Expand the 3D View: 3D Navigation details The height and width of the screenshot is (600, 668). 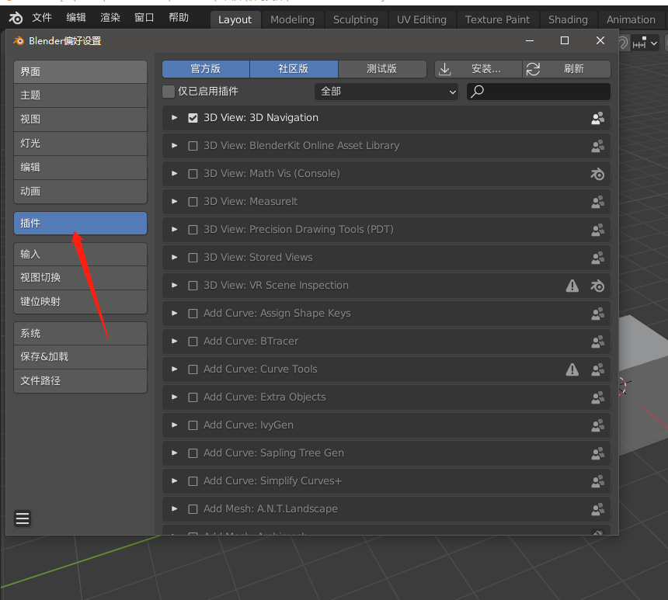click(x=174, y=117)
